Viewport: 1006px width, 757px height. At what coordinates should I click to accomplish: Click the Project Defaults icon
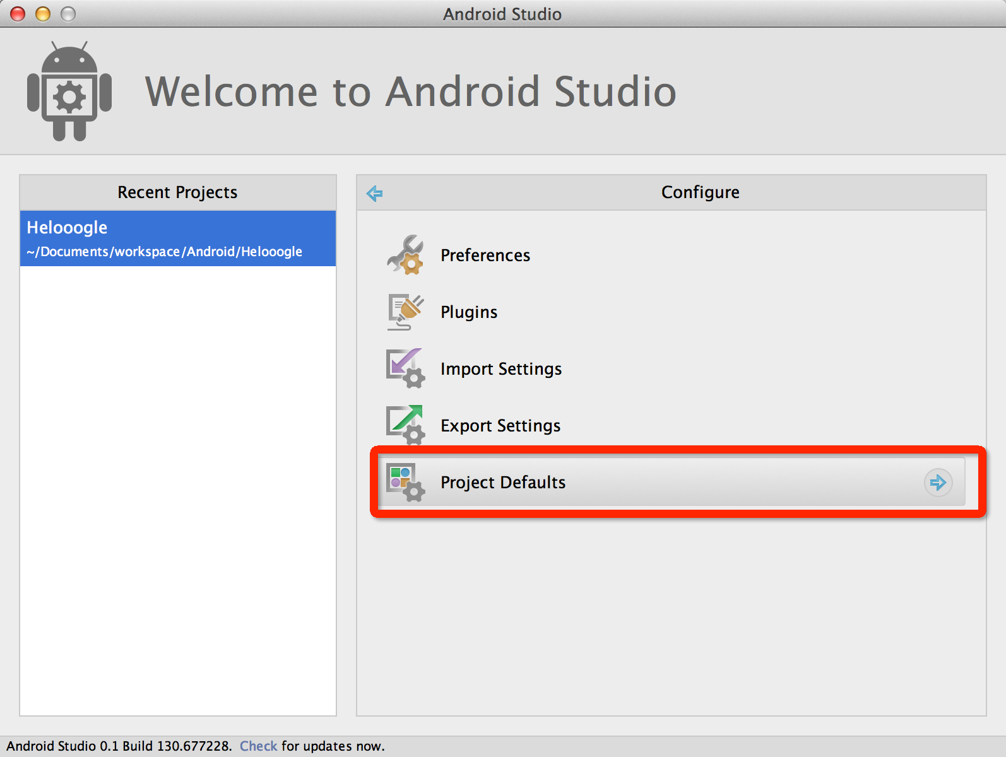[x=405, y=483]
